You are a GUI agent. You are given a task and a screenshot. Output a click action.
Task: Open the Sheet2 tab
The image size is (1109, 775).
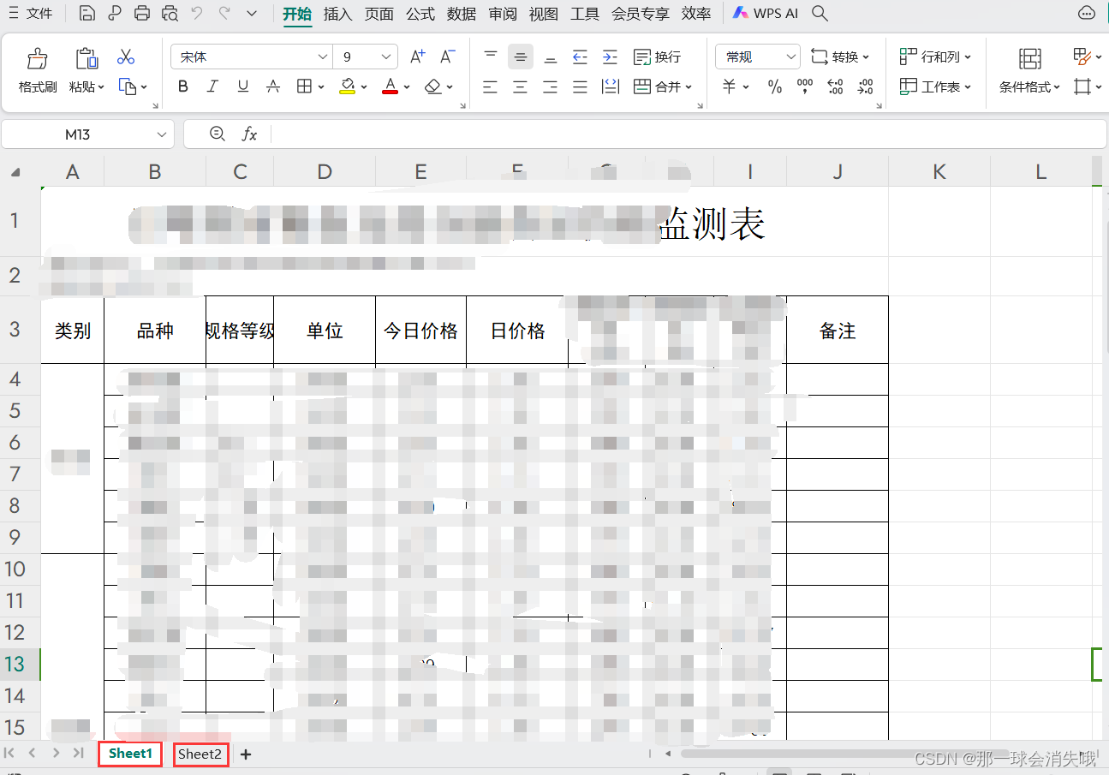pyautogui.click(x=200, y=754)
